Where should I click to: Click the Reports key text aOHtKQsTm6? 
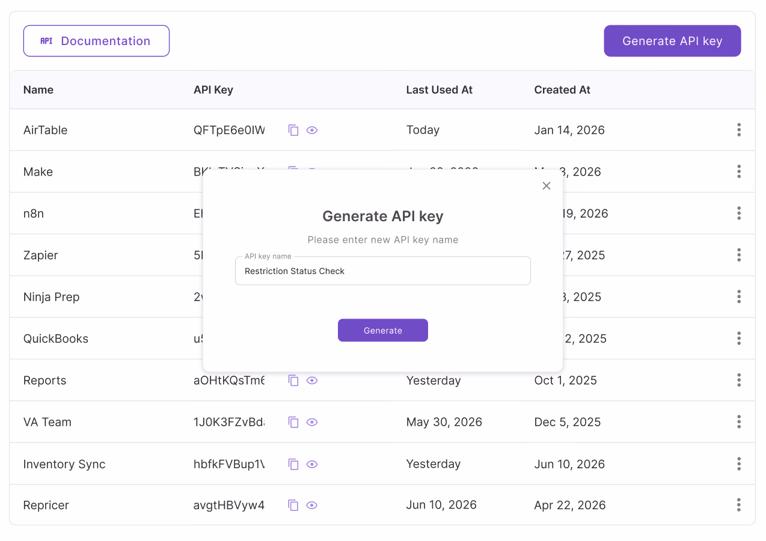[229, 381]
